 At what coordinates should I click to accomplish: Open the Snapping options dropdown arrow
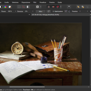61,7
